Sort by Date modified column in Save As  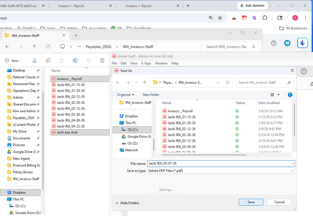click(269, 103)
